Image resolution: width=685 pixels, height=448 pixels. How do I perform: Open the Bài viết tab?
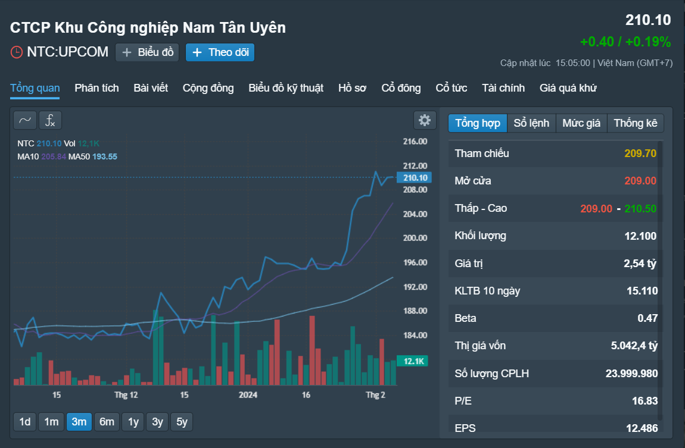(x=151, y=88)
